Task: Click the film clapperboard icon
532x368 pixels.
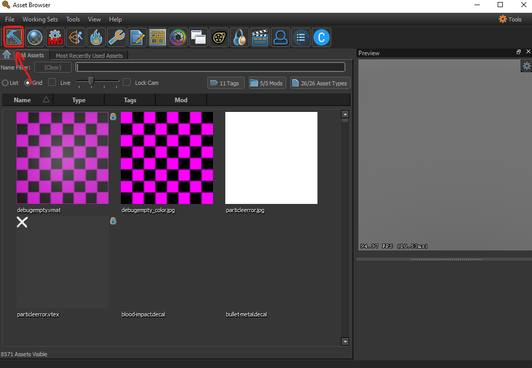Action: point(260,37)
